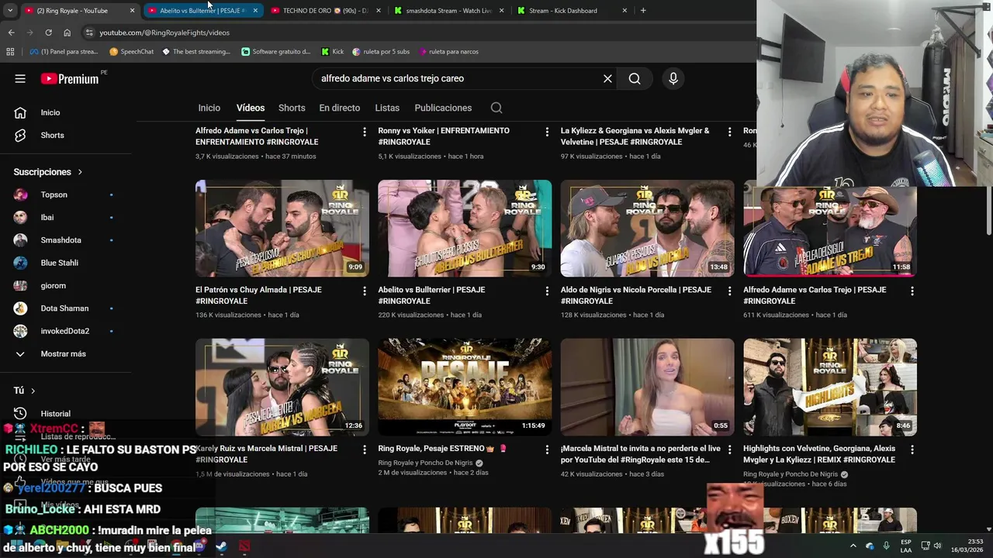993x558 pixels.
Task: Open system volume speaker icon
Action: [937, 546]
